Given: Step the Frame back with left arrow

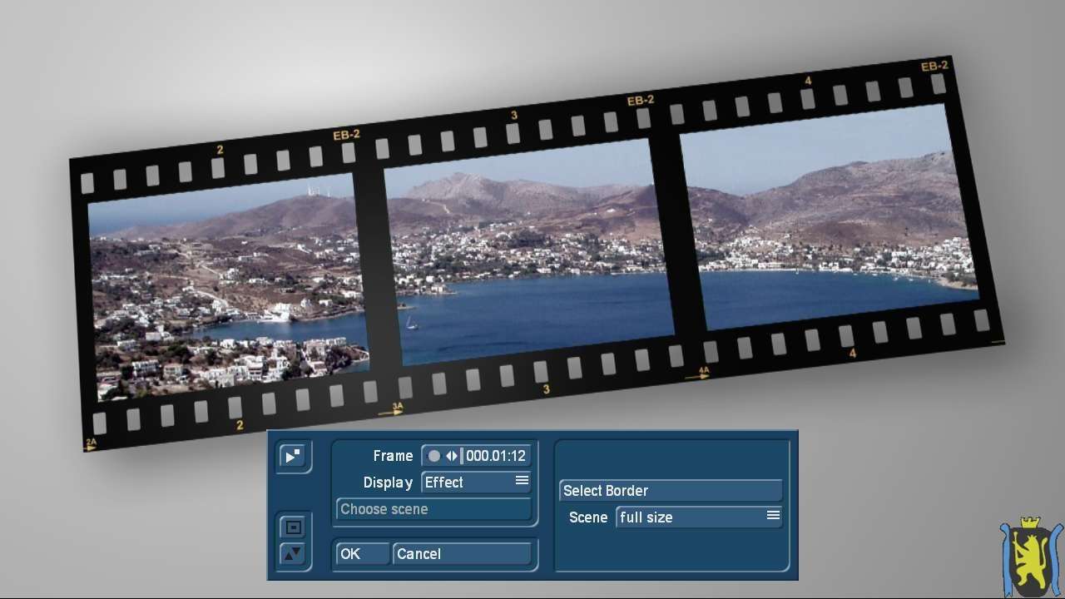Looking at the screenshot, I should [x=448, y=456].
